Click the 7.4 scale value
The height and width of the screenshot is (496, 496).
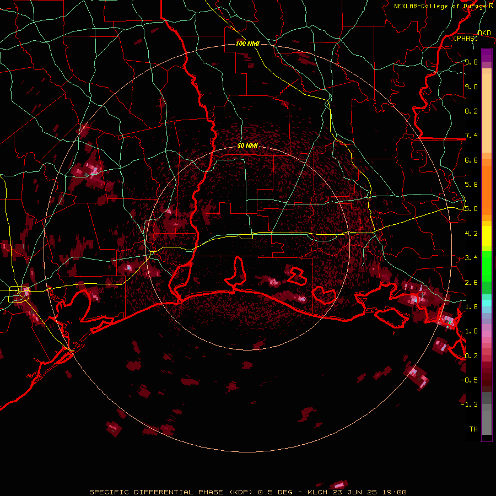click(x=471, y=136)
